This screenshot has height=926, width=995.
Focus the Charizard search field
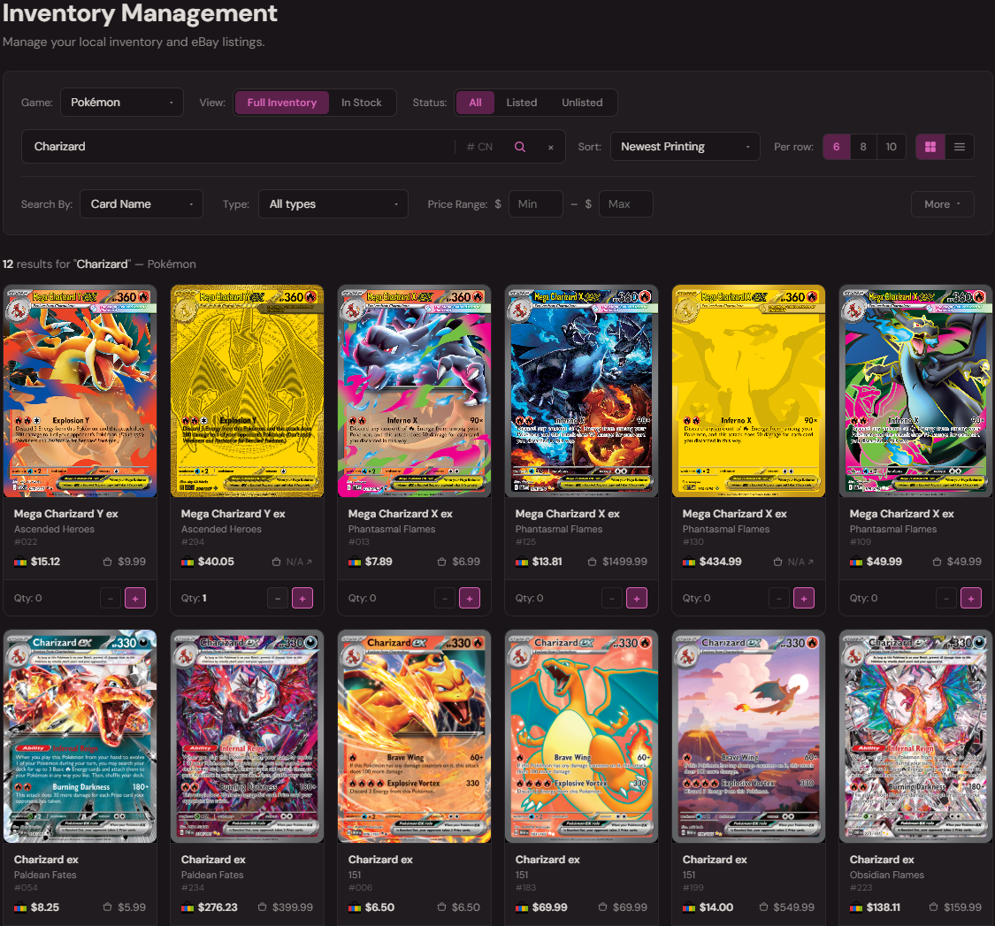coord(238,147)
